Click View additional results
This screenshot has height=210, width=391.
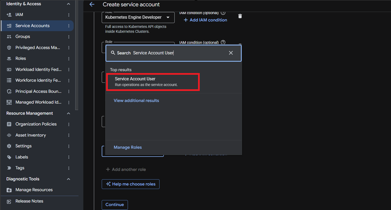(136, 100)
